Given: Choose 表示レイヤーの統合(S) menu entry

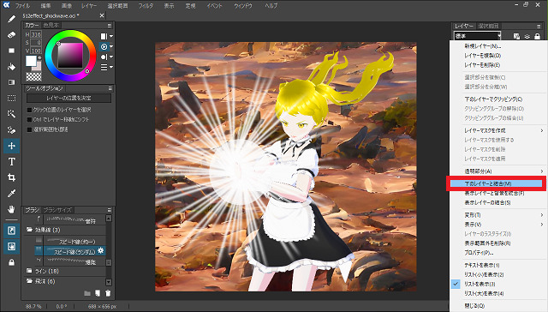Looking at the screenshot, I should click(498, 203).
